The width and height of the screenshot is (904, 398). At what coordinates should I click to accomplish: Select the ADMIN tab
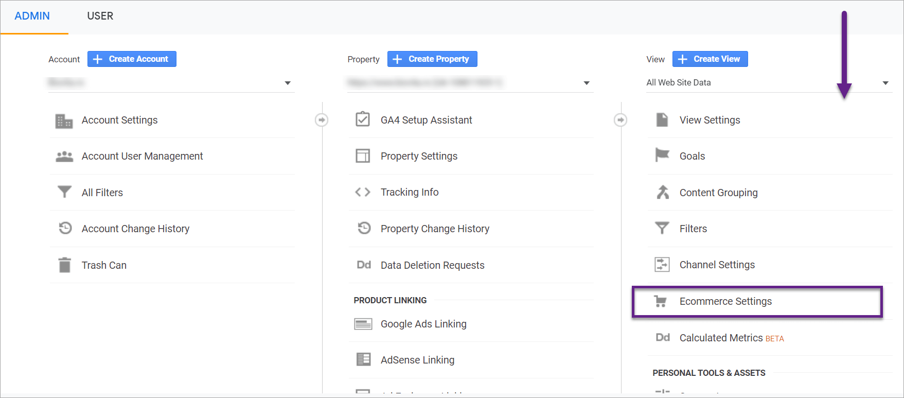pos(32,16)
